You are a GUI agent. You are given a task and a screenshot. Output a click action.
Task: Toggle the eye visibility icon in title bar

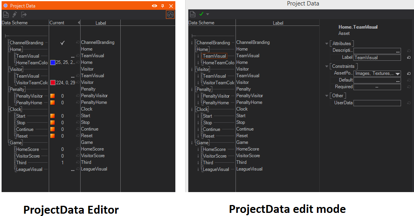point(155,6)
